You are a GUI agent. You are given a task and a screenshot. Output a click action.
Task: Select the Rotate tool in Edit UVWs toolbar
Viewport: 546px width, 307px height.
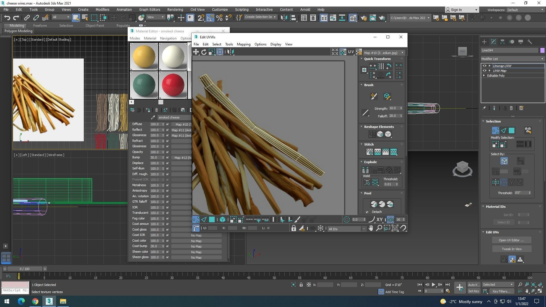tap(204, 52)
